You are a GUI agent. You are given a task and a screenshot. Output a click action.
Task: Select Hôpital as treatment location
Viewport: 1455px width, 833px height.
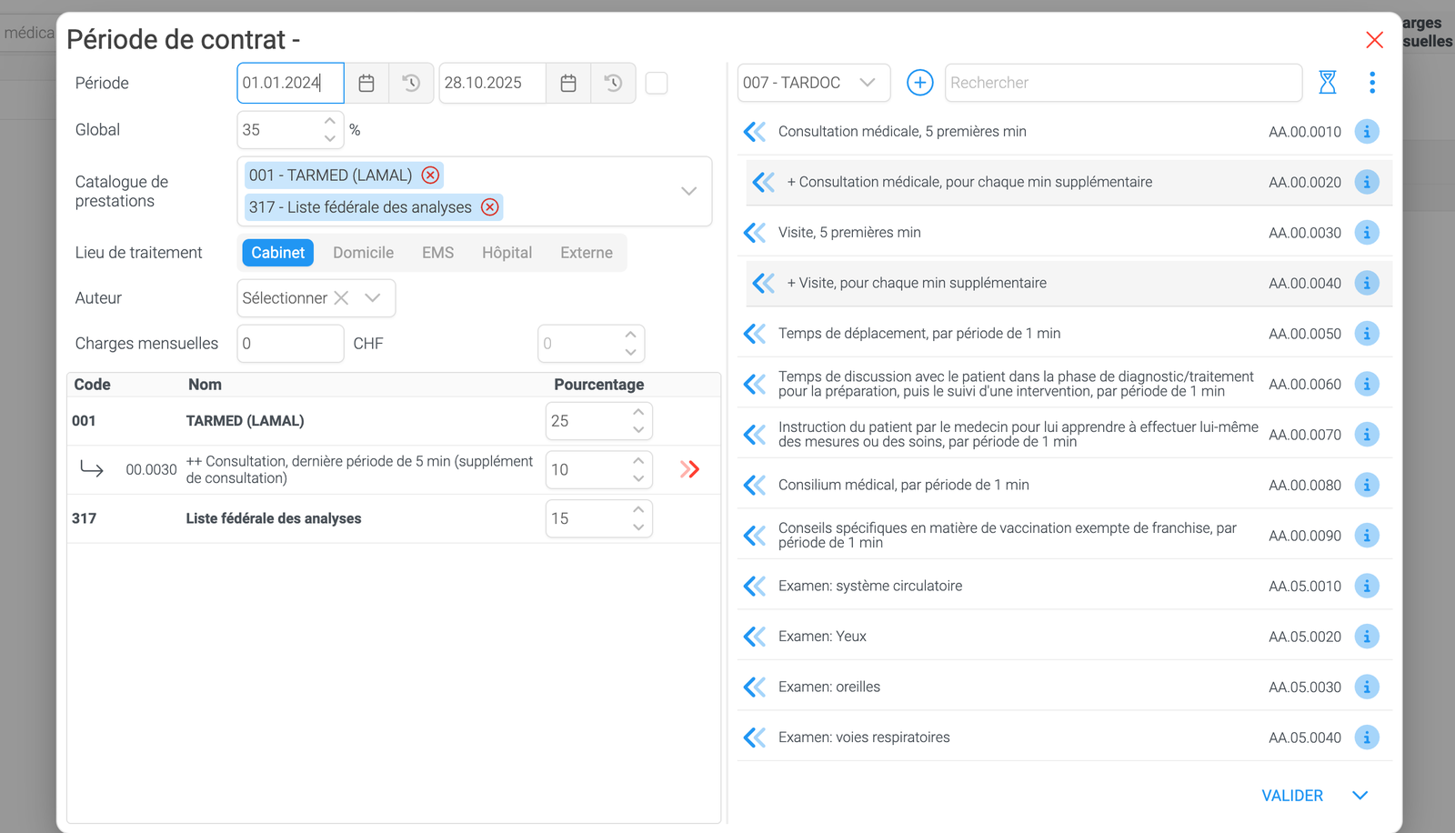(x=507, y=253)
